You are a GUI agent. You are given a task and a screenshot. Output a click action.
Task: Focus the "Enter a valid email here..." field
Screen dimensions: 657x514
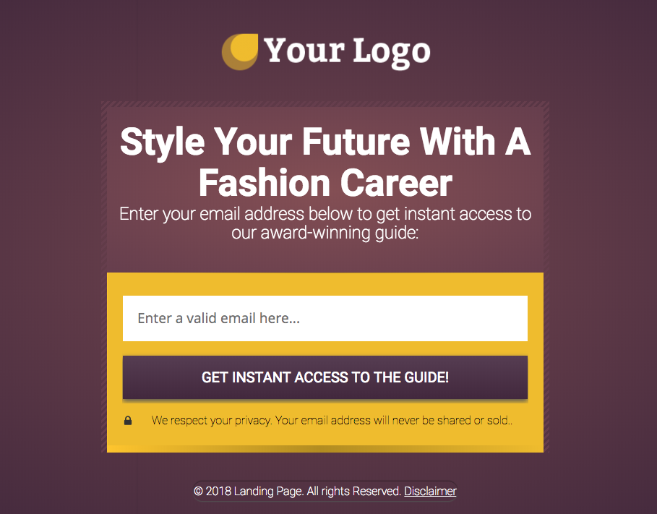[325, 318]
